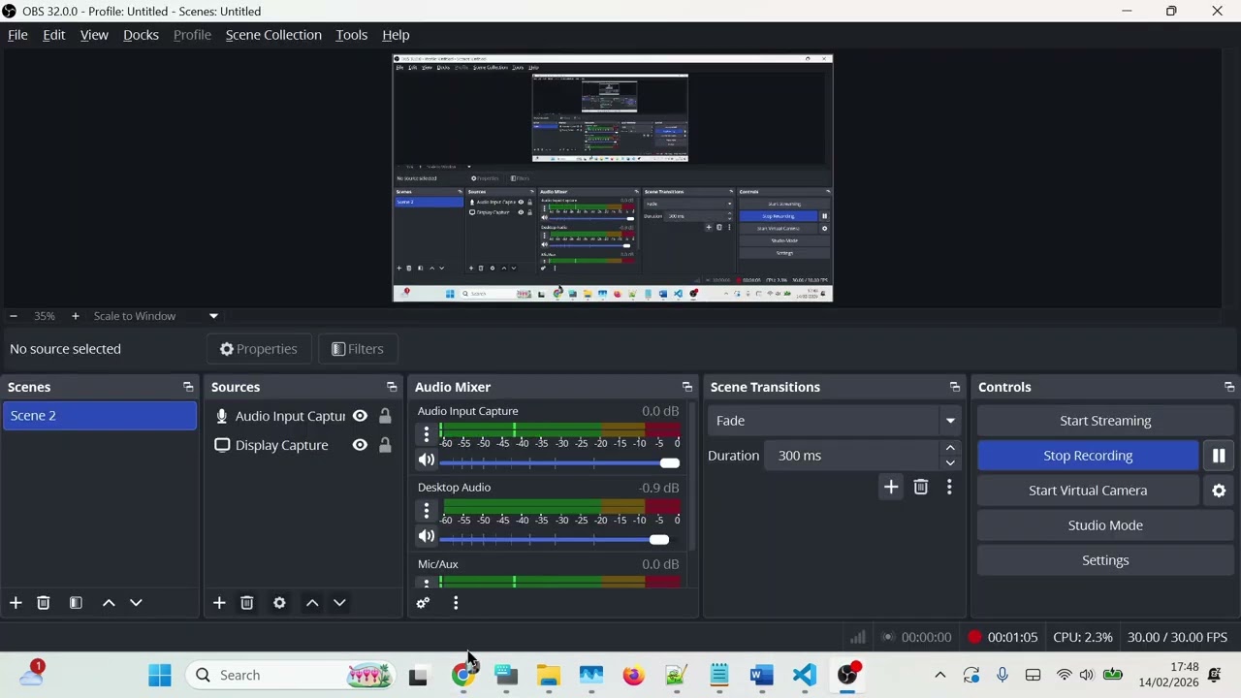Open the Tools menu
Viewport: 1241px width, 698px height.
(351, 35)
